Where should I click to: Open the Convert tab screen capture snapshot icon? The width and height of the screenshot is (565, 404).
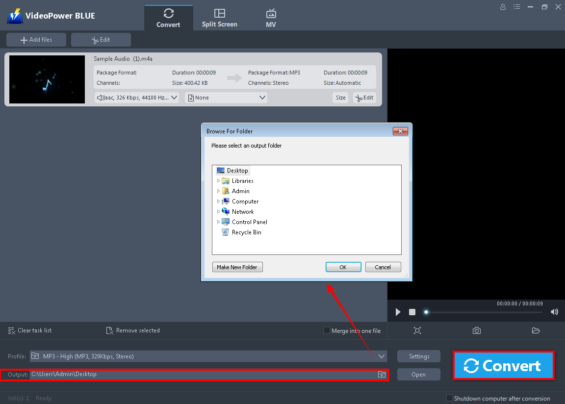[x=476, y=330]
